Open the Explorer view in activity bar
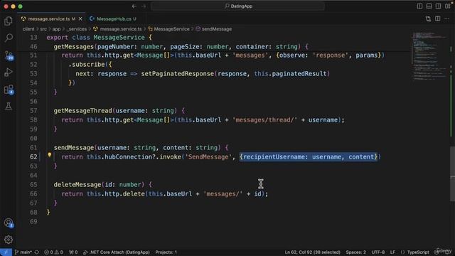 9,21
